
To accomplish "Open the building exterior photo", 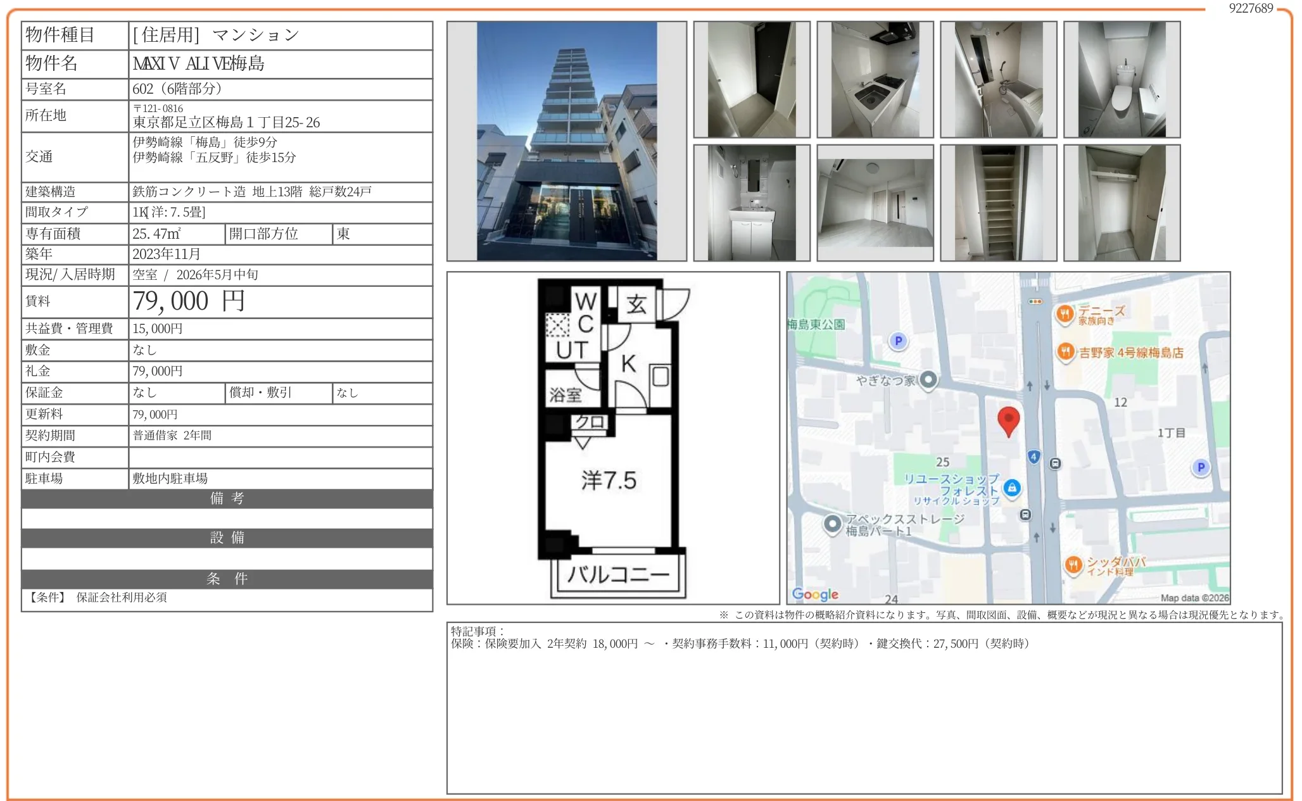I will (566, 141).
